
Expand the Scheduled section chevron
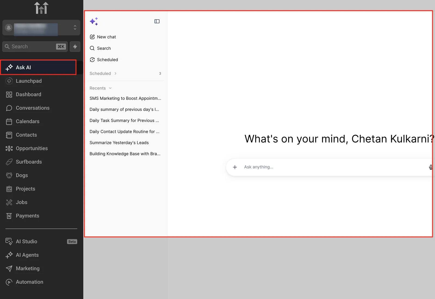[116, 73]
